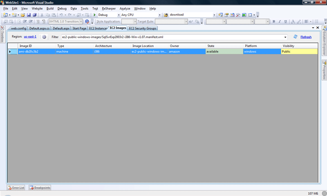327x196 pixels.
Task: Open the Command Window toolbar icon
Action: click(x=250, y=15)
